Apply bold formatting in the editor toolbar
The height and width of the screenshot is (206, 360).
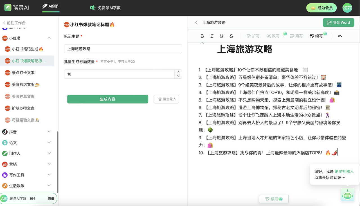click(x=202, y=36)
